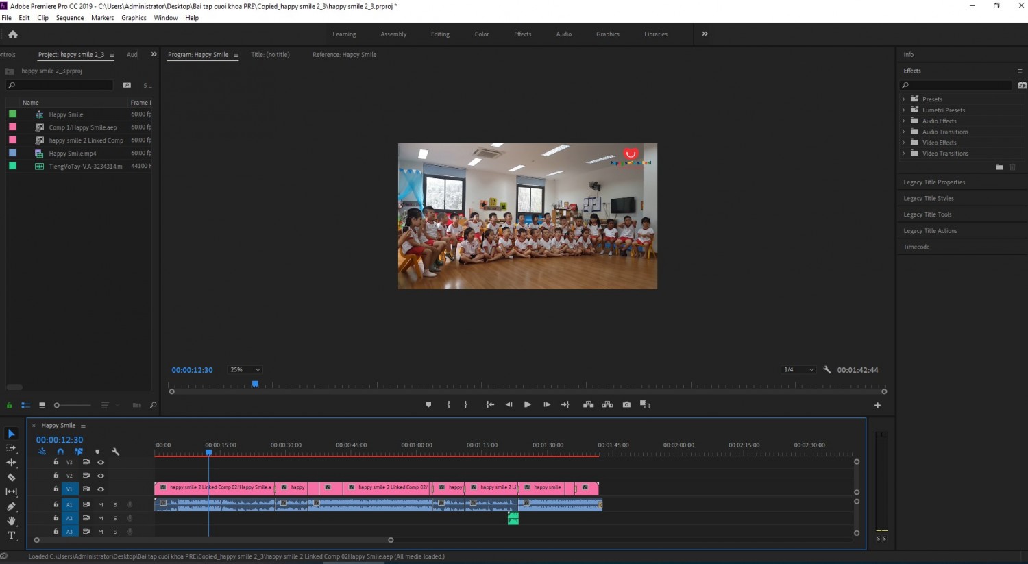This screenshot has width=1028, height=564.
Task: Select the Type tool in the Tools panel
Action: (11, 535)
